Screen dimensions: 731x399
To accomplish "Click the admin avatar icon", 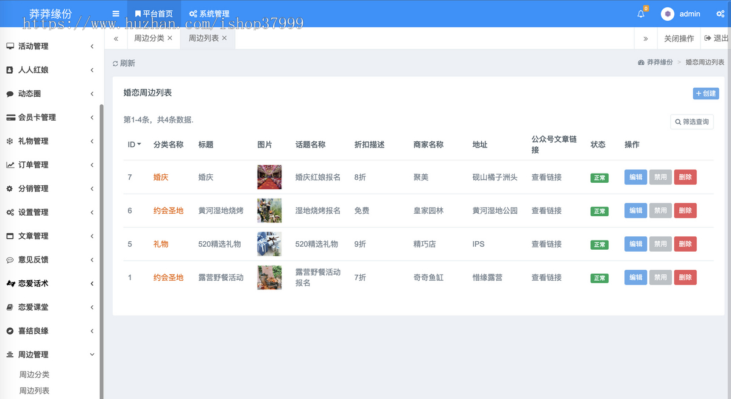I will tap(668, 13).
